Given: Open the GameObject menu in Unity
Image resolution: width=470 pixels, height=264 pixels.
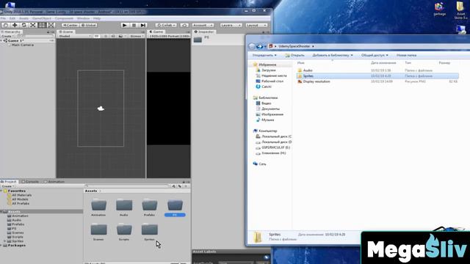Looking at the screenshot, I should (42, 18).
